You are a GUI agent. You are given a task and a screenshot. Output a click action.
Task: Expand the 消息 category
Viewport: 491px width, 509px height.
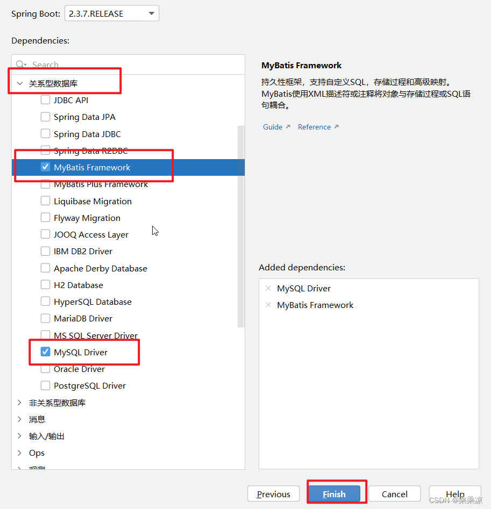[19, 419]
